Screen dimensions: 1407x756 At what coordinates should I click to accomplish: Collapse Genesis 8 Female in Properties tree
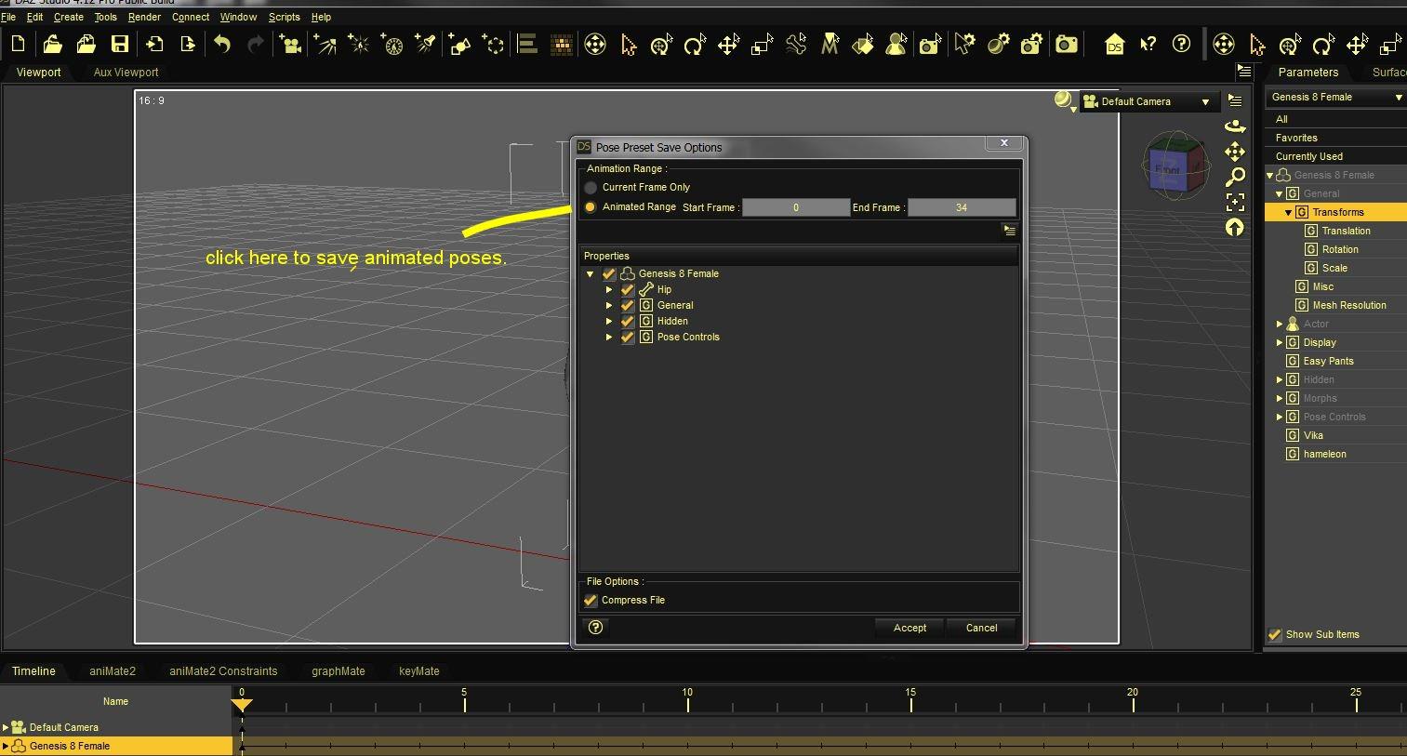coord(591,274)
